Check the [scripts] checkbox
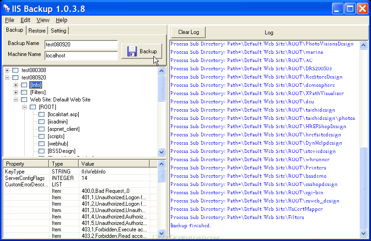This screenshot has width=371, height=241. pos(41,136)
